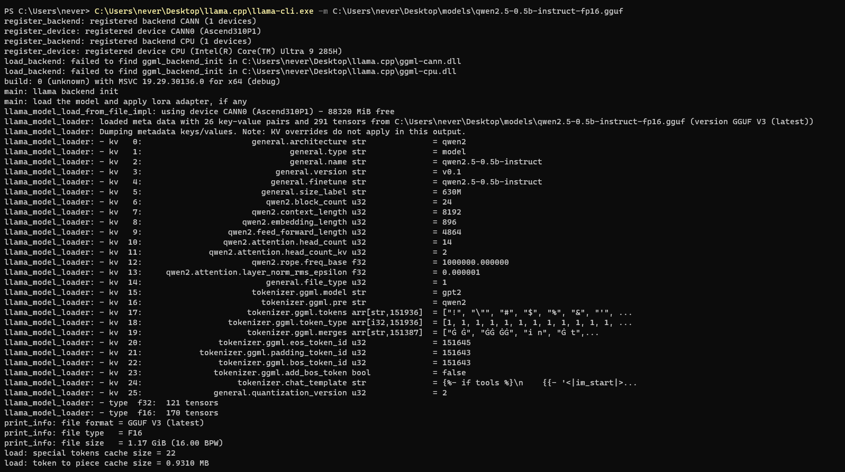Click the 'registered backend CANN' line
The width and height of the screenshot is (845, 472).
click(x=130, y=21)
